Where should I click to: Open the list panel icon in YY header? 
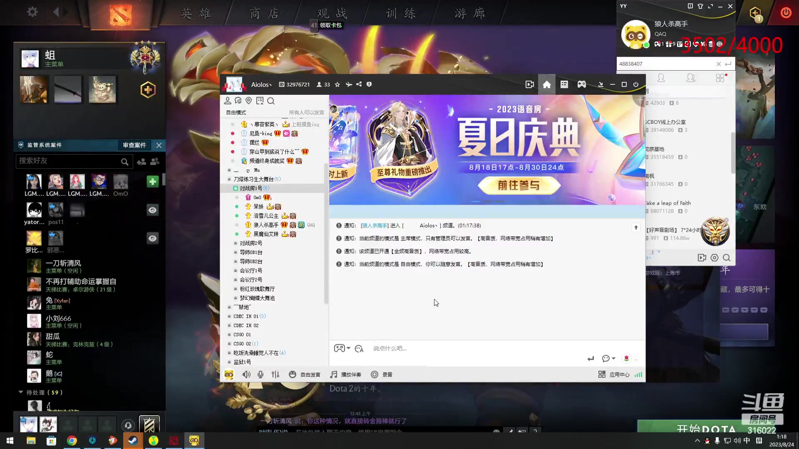(564, 84)
